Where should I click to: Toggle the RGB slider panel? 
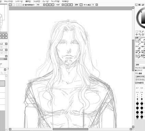click(140, 5)
